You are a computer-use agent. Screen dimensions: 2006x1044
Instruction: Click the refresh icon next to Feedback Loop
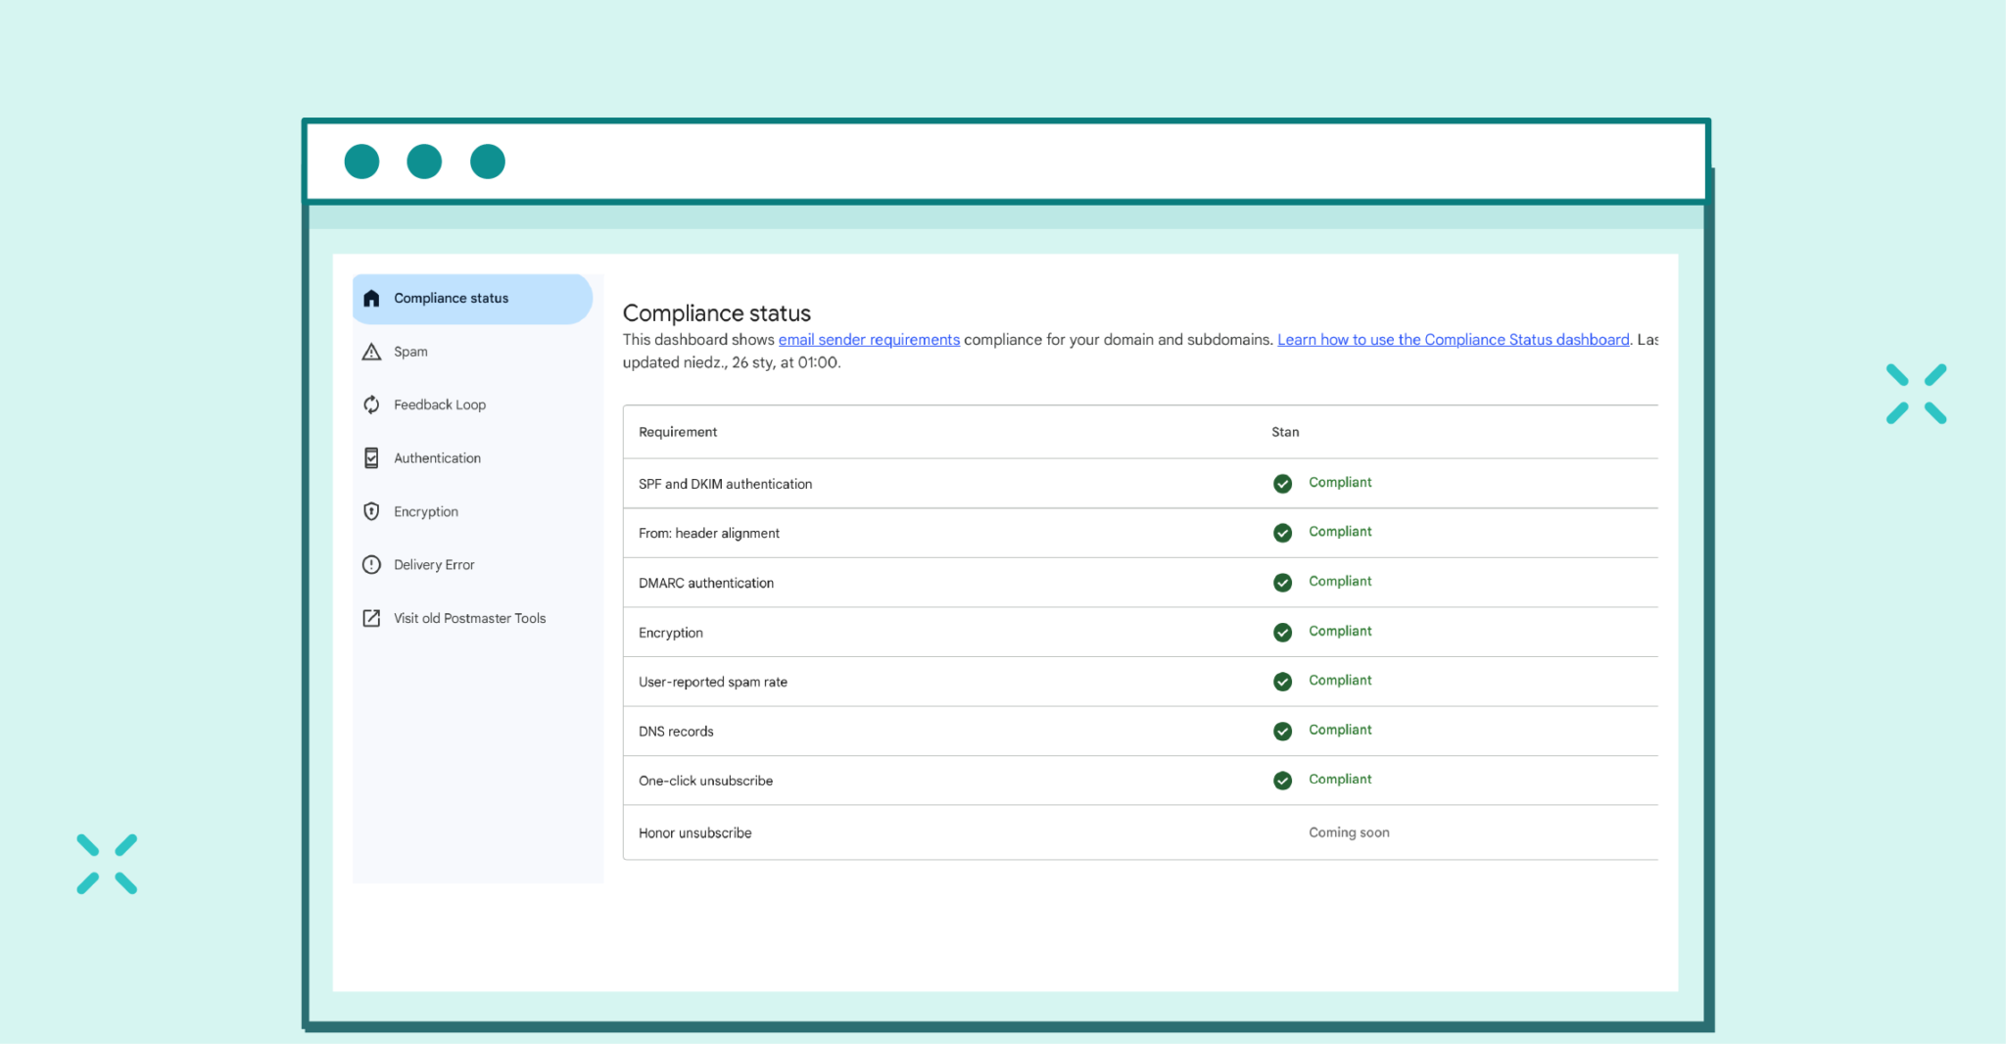(x=371, y=403)
